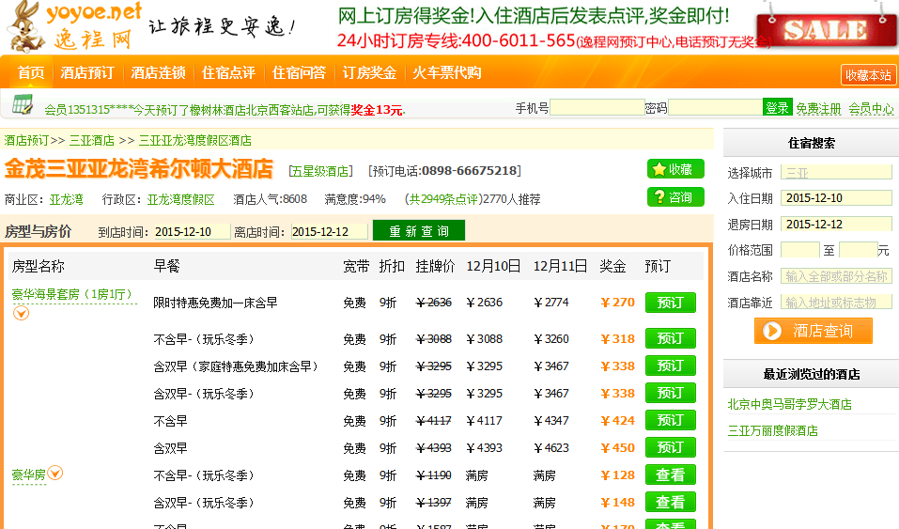This screenshot has height=529, width=899.
Task: Open the 酒店预订 navigation tab
Action: click(87, 73)
